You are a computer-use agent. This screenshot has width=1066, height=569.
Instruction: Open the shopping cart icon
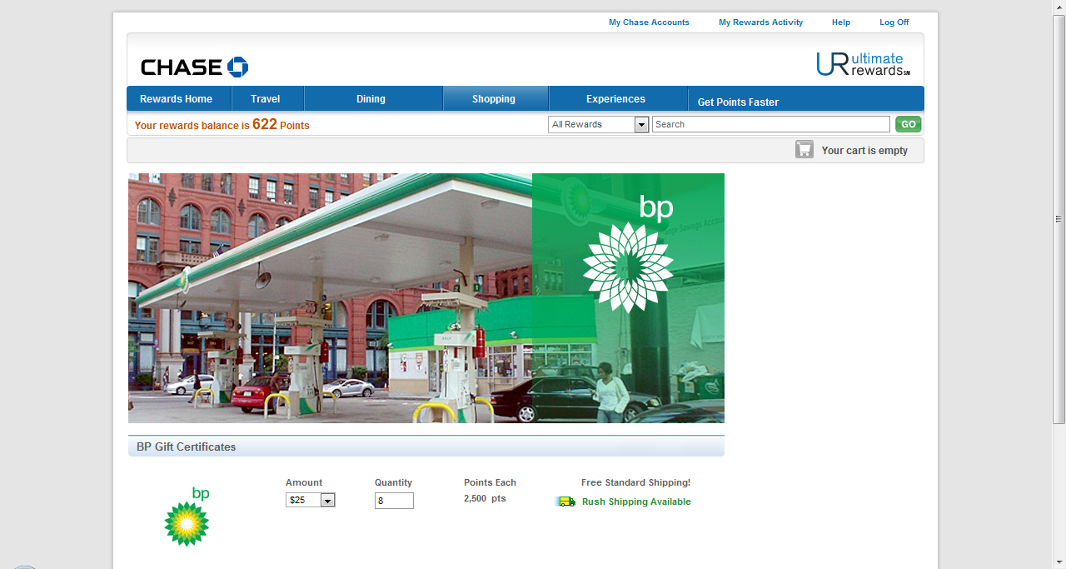click(804, 150)
